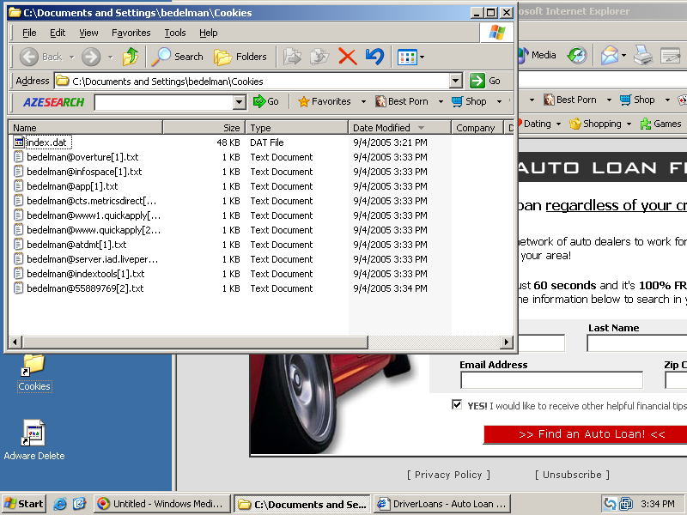The height and width of the screenshot is (515, 687).
Task: Expand Shop dropdown in Explorer window
Action: point(499,101)
